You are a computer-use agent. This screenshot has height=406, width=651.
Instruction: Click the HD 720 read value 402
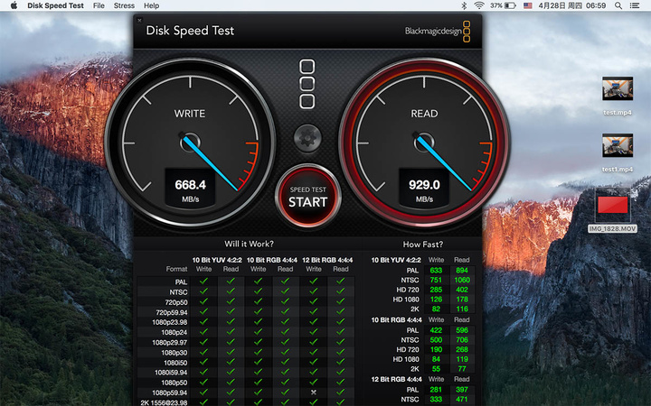pos(462,290)
